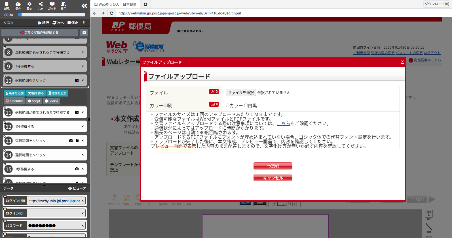Expand the パスワード data row chevron
452x238 pixels.
coord(83,226)
